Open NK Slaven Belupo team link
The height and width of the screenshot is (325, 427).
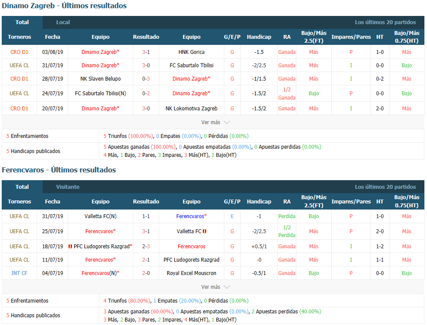100,79
